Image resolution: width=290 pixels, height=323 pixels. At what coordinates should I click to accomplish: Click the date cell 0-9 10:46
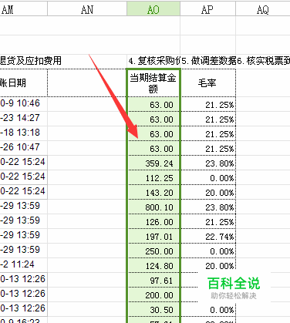(24, 103)
